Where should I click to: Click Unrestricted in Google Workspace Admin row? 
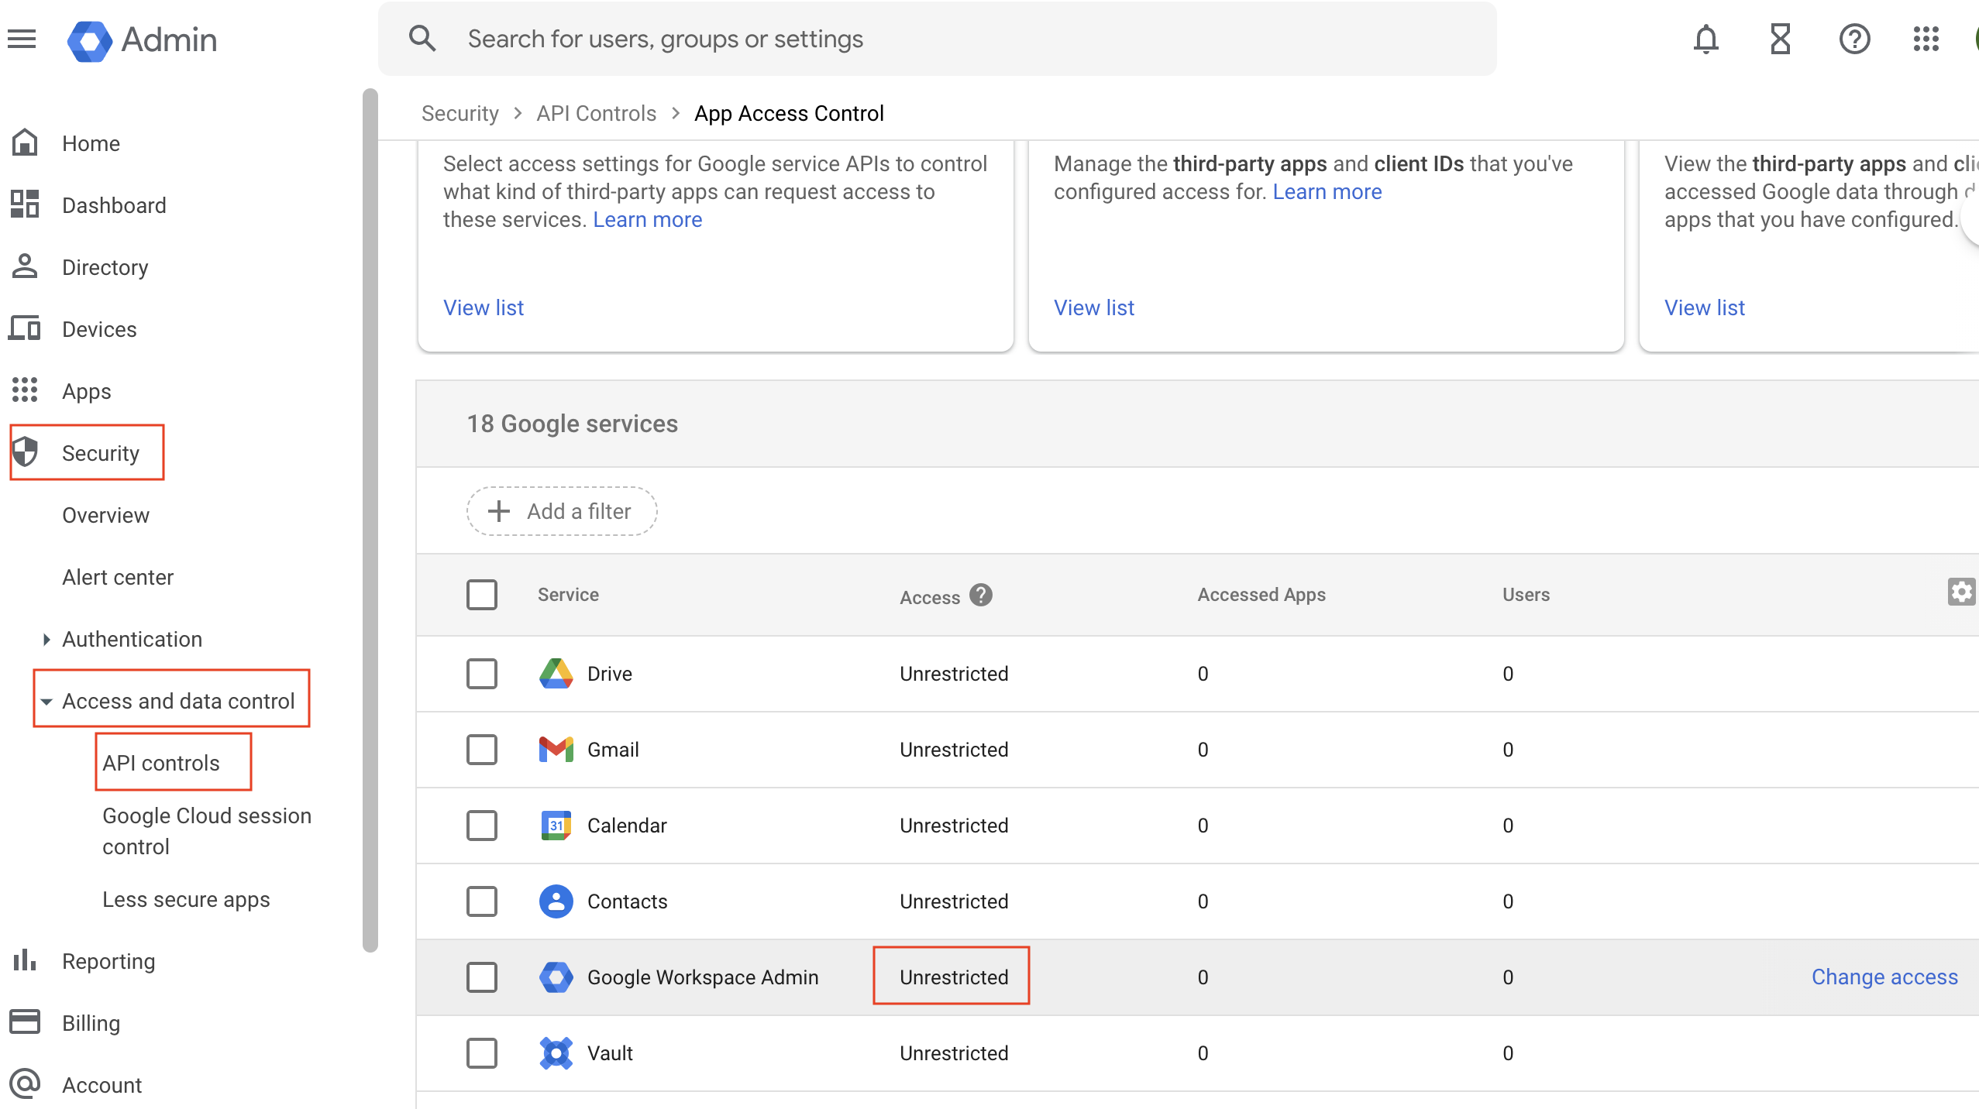(954, 977)
